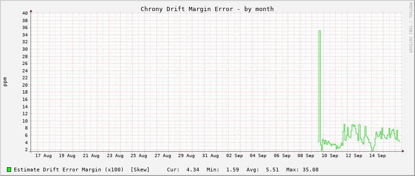
Task: Click the top of the 35 ppm spike
Action: click(320, 31)
